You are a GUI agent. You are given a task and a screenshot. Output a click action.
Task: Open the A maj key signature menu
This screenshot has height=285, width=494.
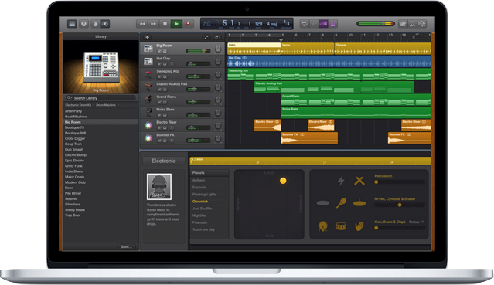pos(272,24)
